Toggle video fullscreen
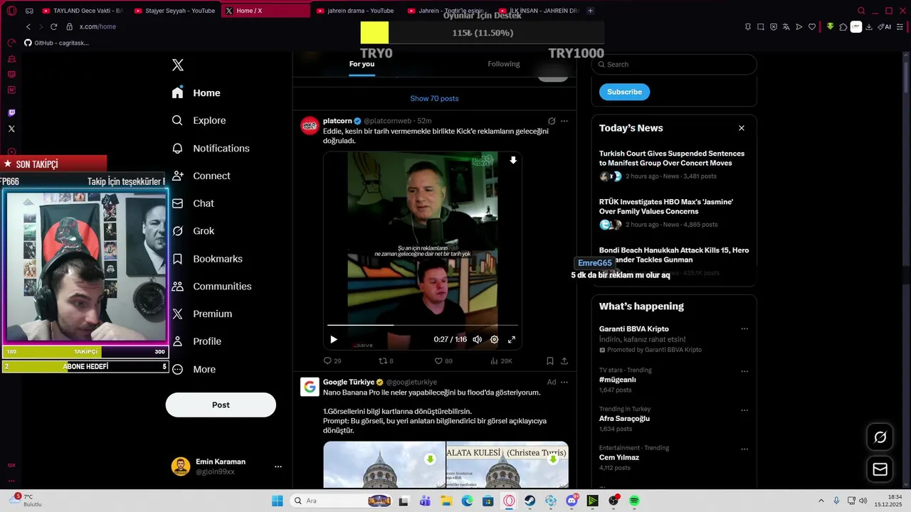The image size is (911, 512). coord(512,340)
